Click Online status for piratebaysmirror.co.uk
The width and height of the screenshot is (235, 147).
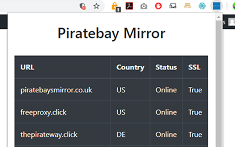[166, 90]
